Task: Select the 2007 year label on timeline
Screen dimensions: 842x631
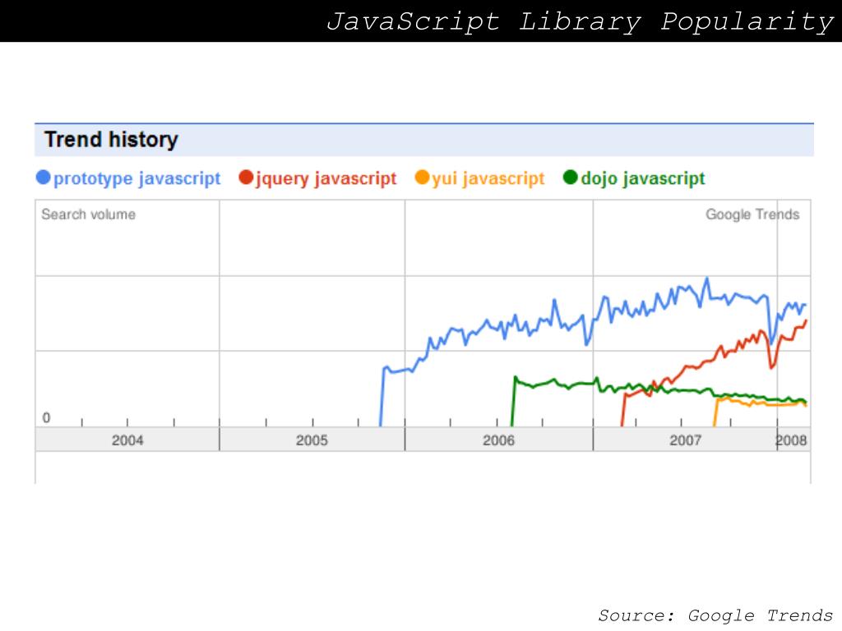Action: [x=685, y=440]
